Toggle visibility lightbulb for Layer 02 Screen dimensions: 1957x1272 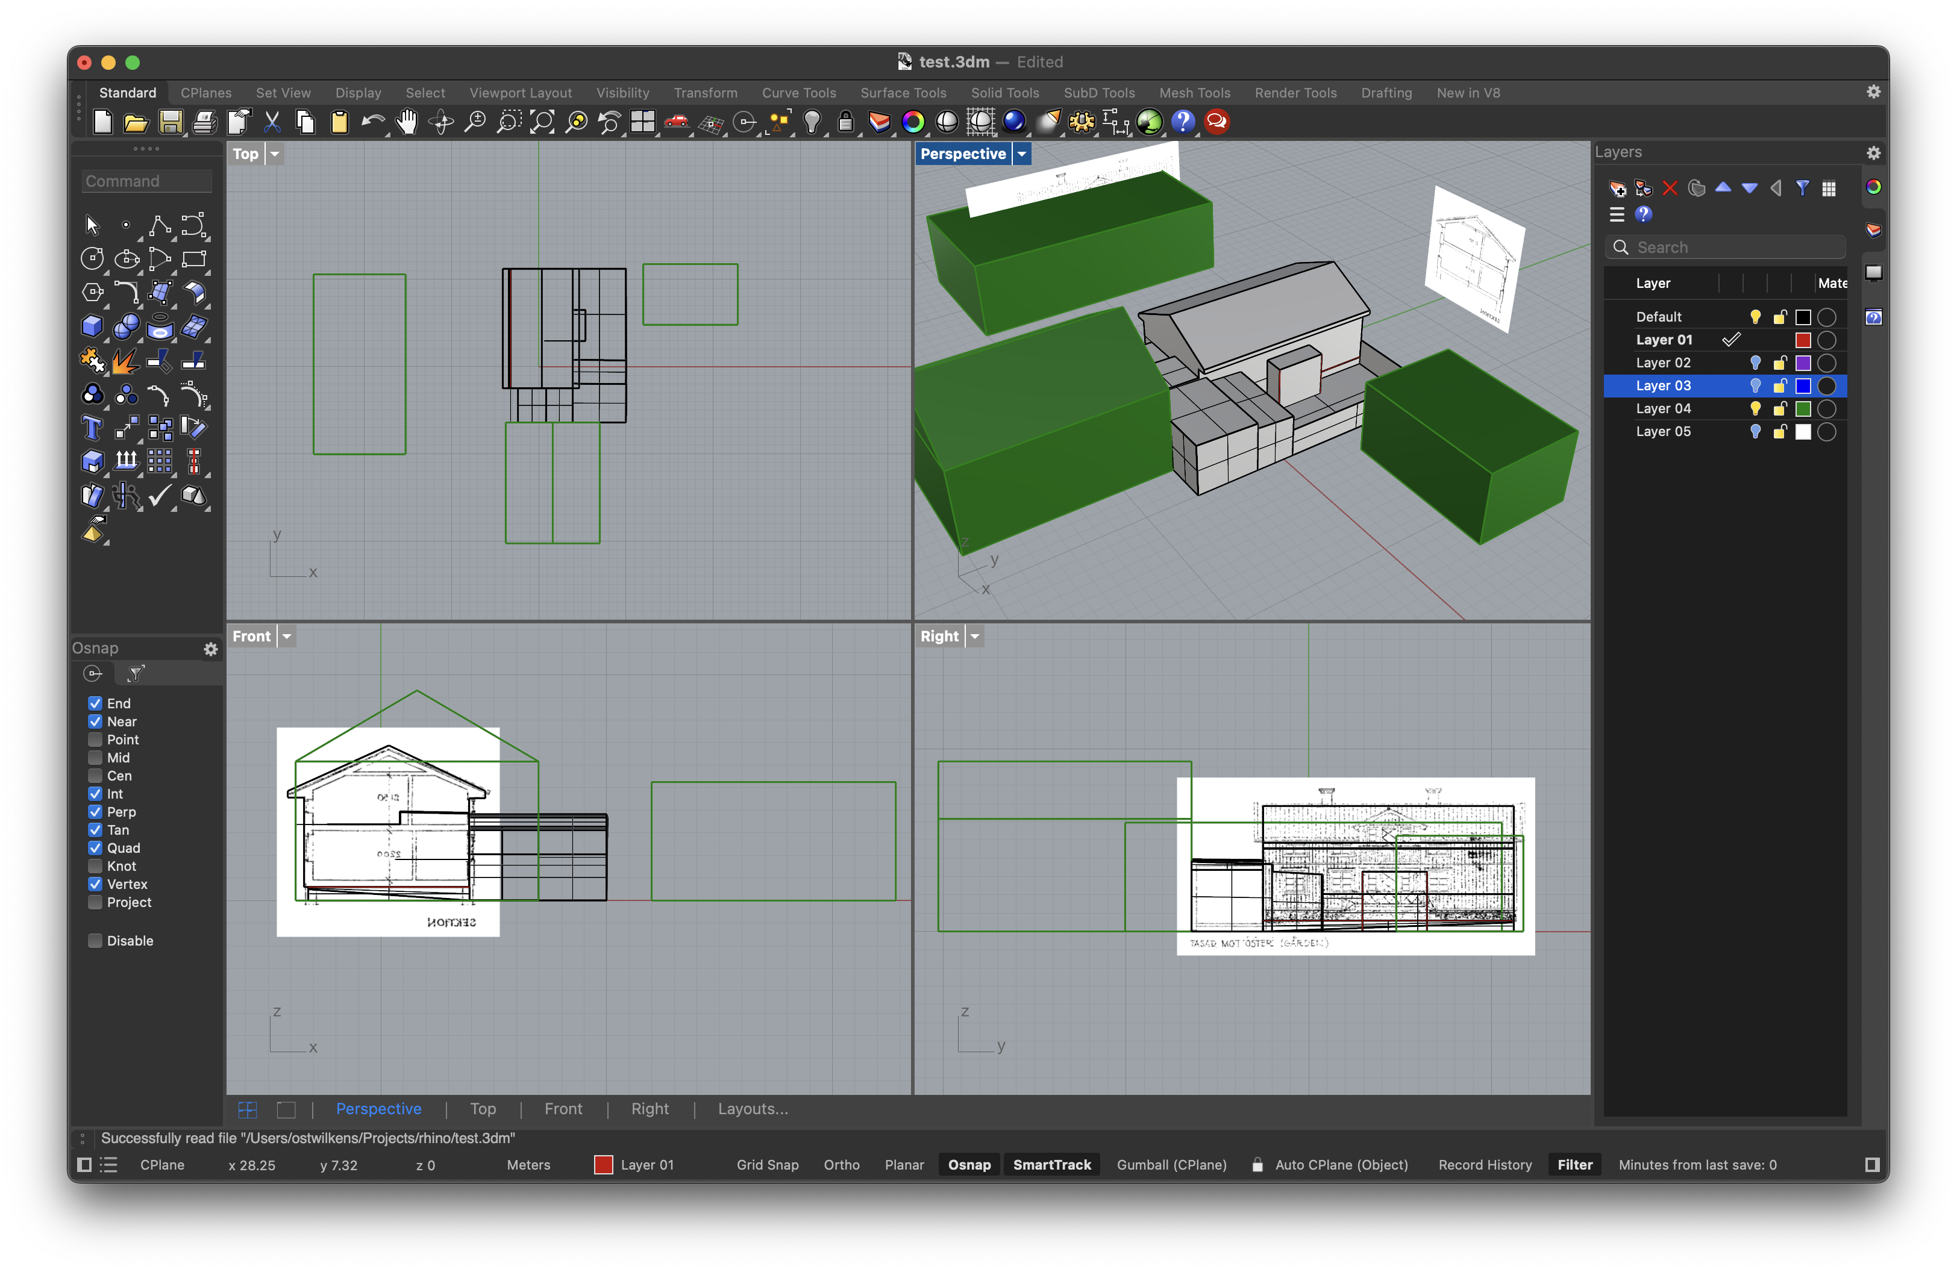click(1756, 363)
